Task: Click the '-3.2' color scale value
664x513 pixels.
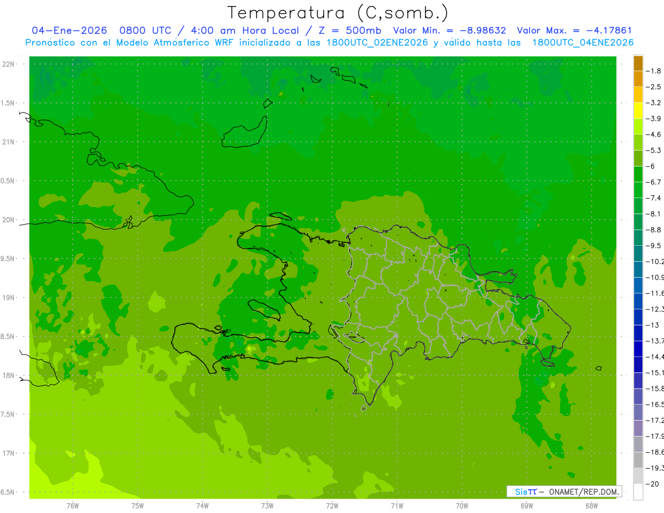Action: (x=653, y=103)
